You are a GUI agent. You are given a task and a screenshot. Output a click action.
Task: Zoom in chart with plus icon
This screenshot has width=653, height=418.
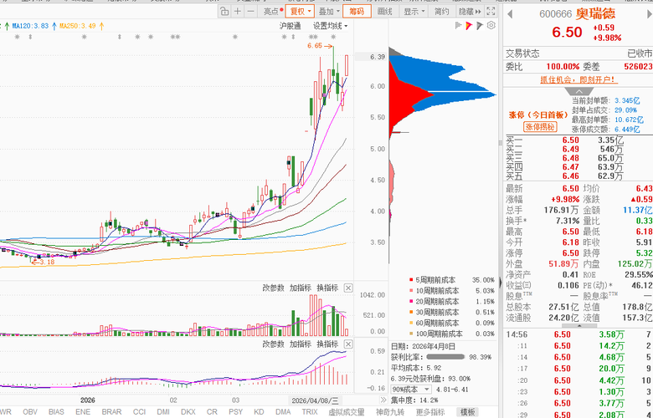coord(238,11)
